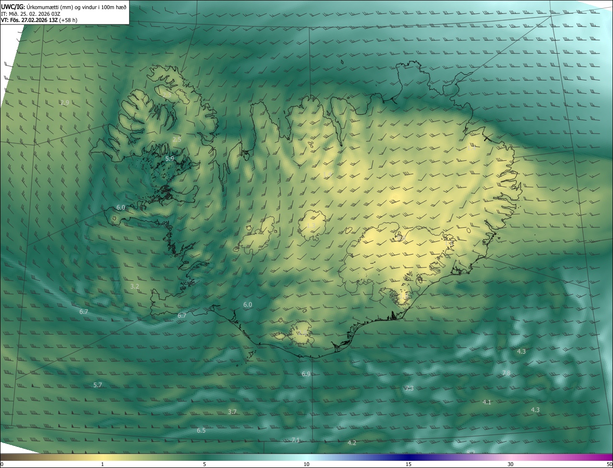Pick the pale cyan band above tick 10

(x=306, y=457)
